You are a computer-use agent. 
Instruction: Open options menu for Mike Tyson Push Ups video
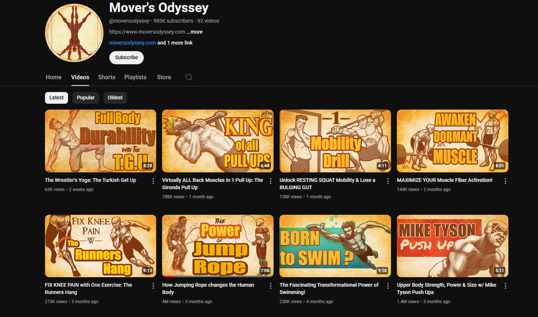click(505, 286)
